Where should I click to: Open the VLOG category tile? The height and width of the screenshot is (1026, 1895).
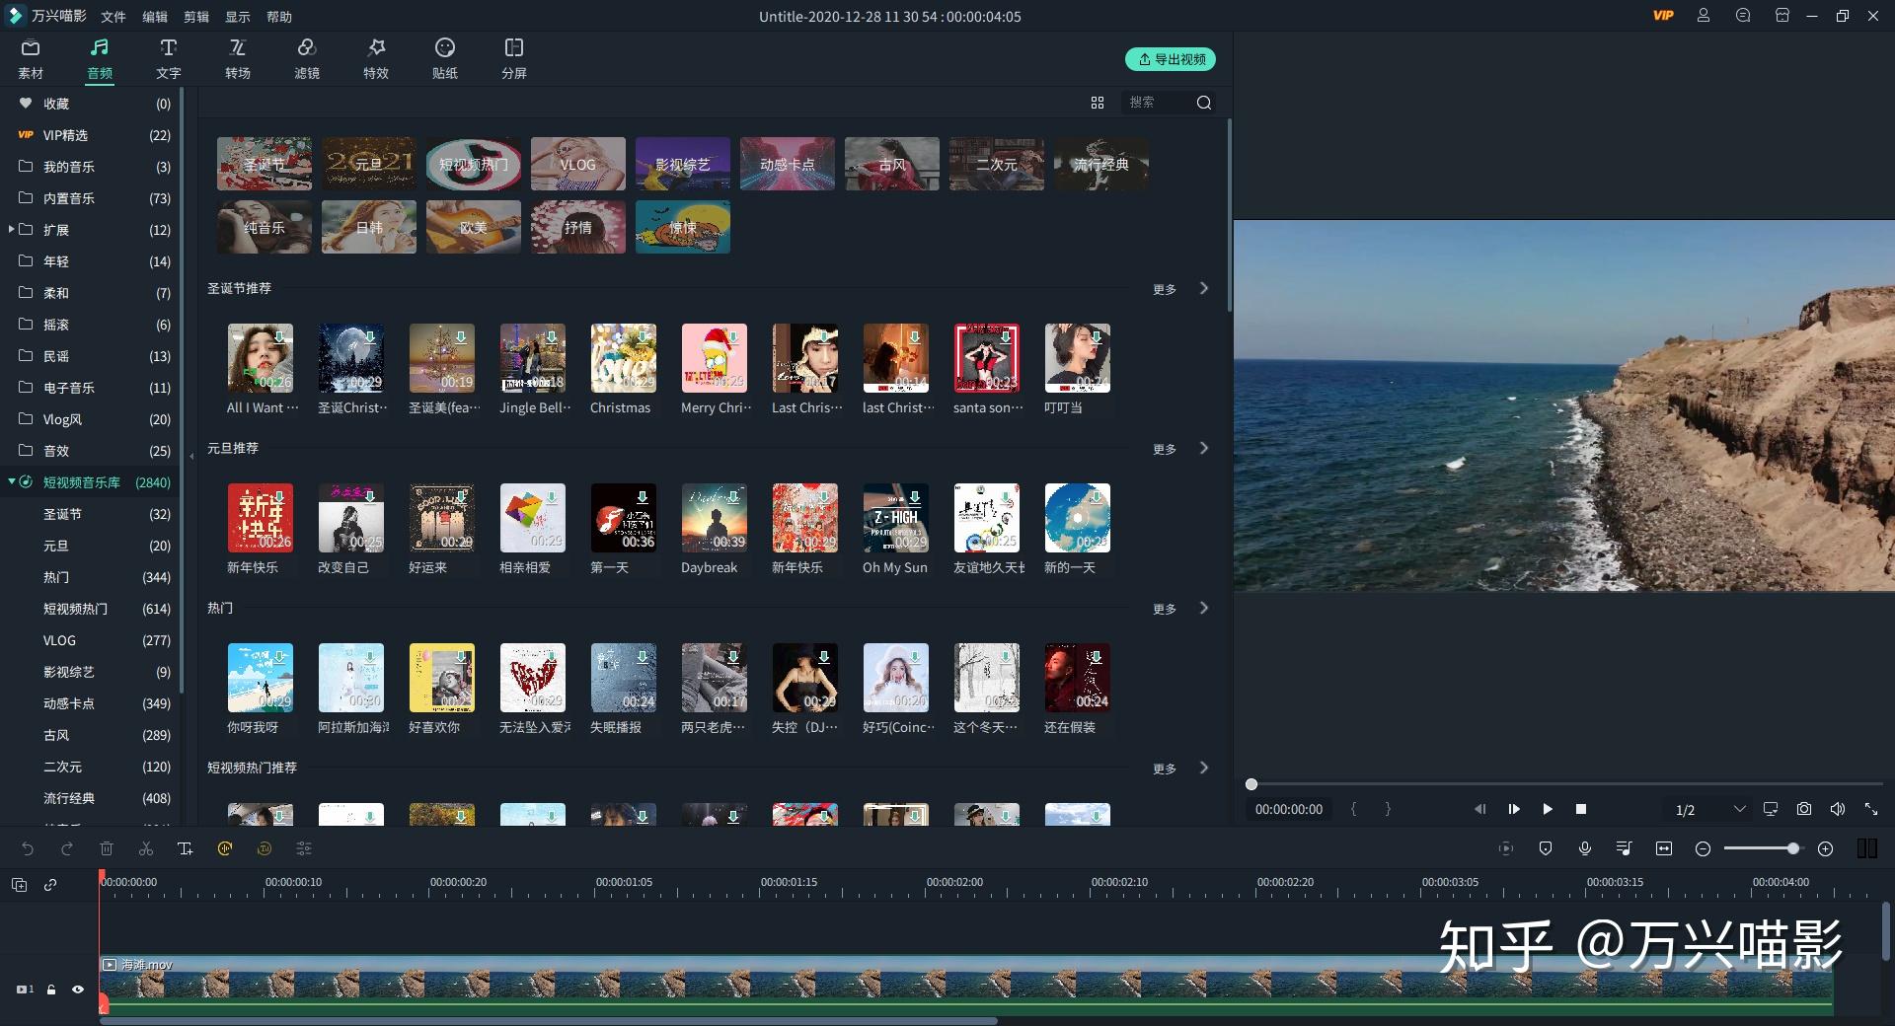[578, 164]
